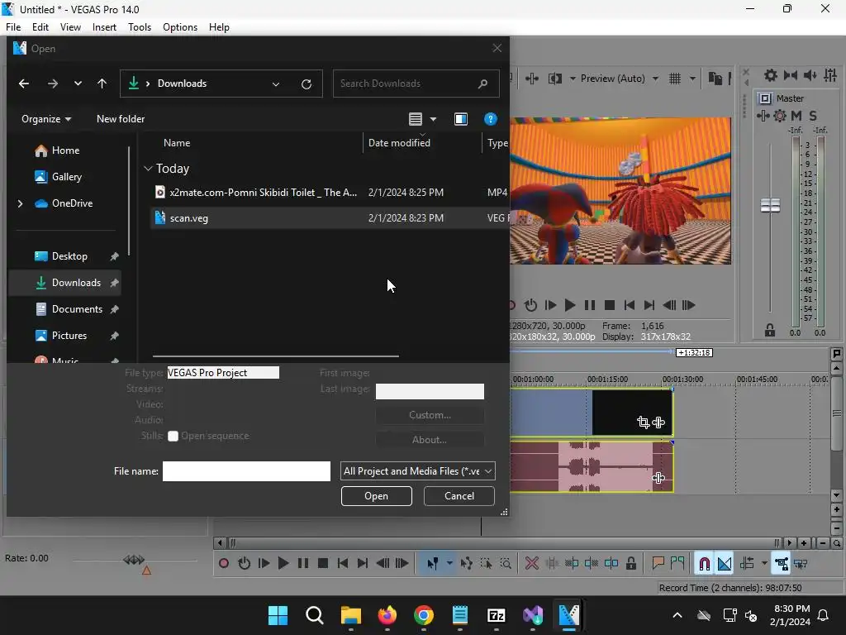
Task: Stop playback in the video preview transport
Action: point(610,305)
